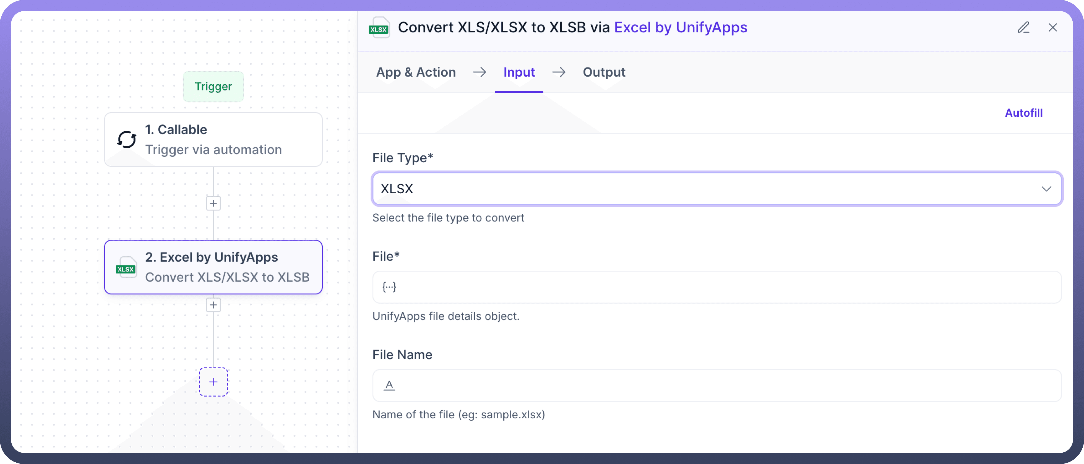
Task: Click the green Trigger label
Action: pos(213,87)
